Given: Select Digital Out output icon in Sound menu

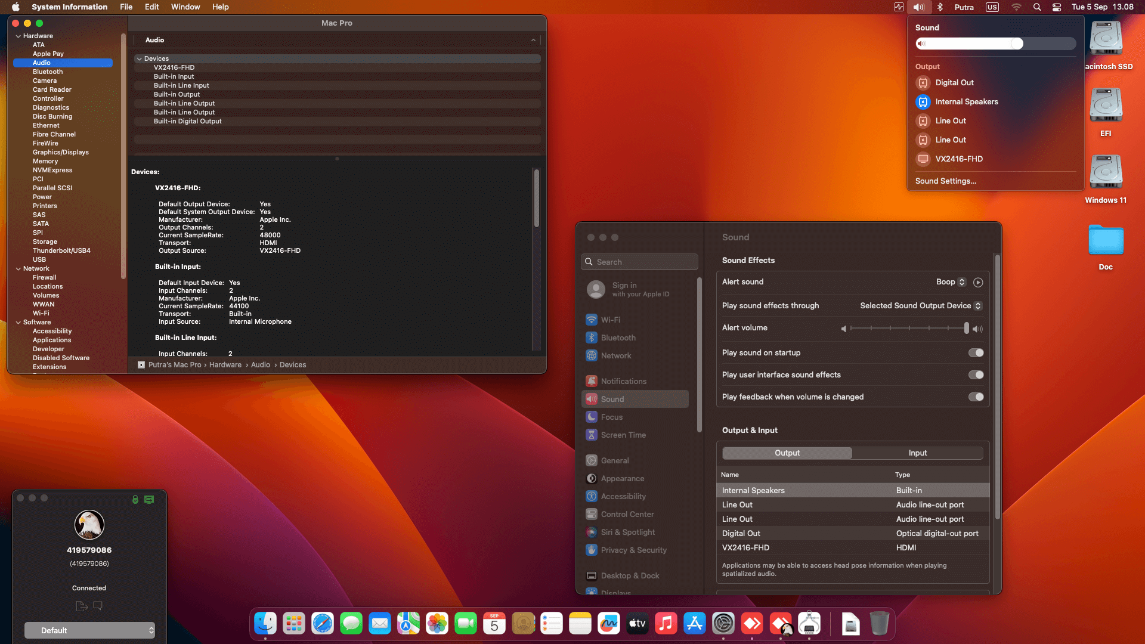Looking at the screenshot, I should [923, 83].
